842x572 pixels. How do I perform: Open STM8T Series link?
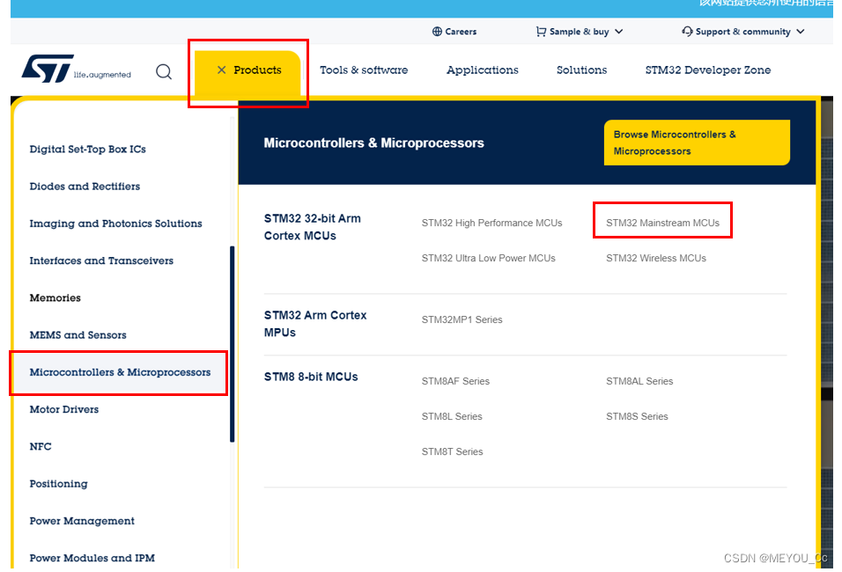[452, 451]
